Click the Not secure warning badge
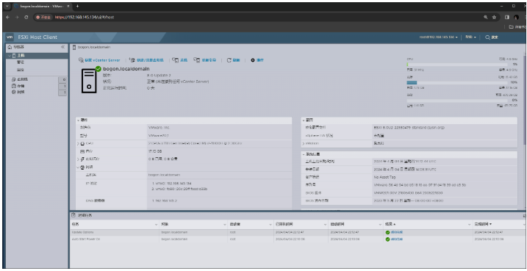Viewport: 527px width, 271px height. 43,17
